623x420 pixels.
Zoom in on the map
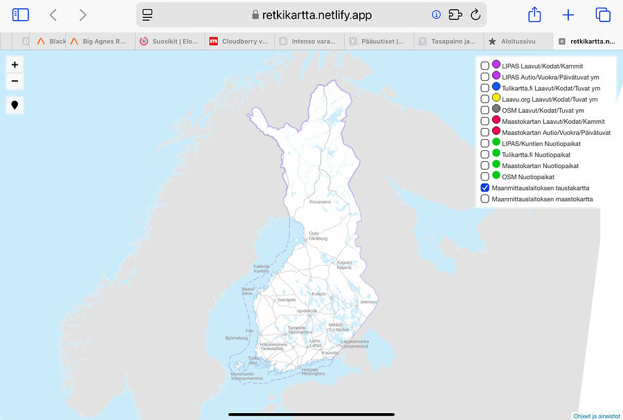tap(15, 64)
